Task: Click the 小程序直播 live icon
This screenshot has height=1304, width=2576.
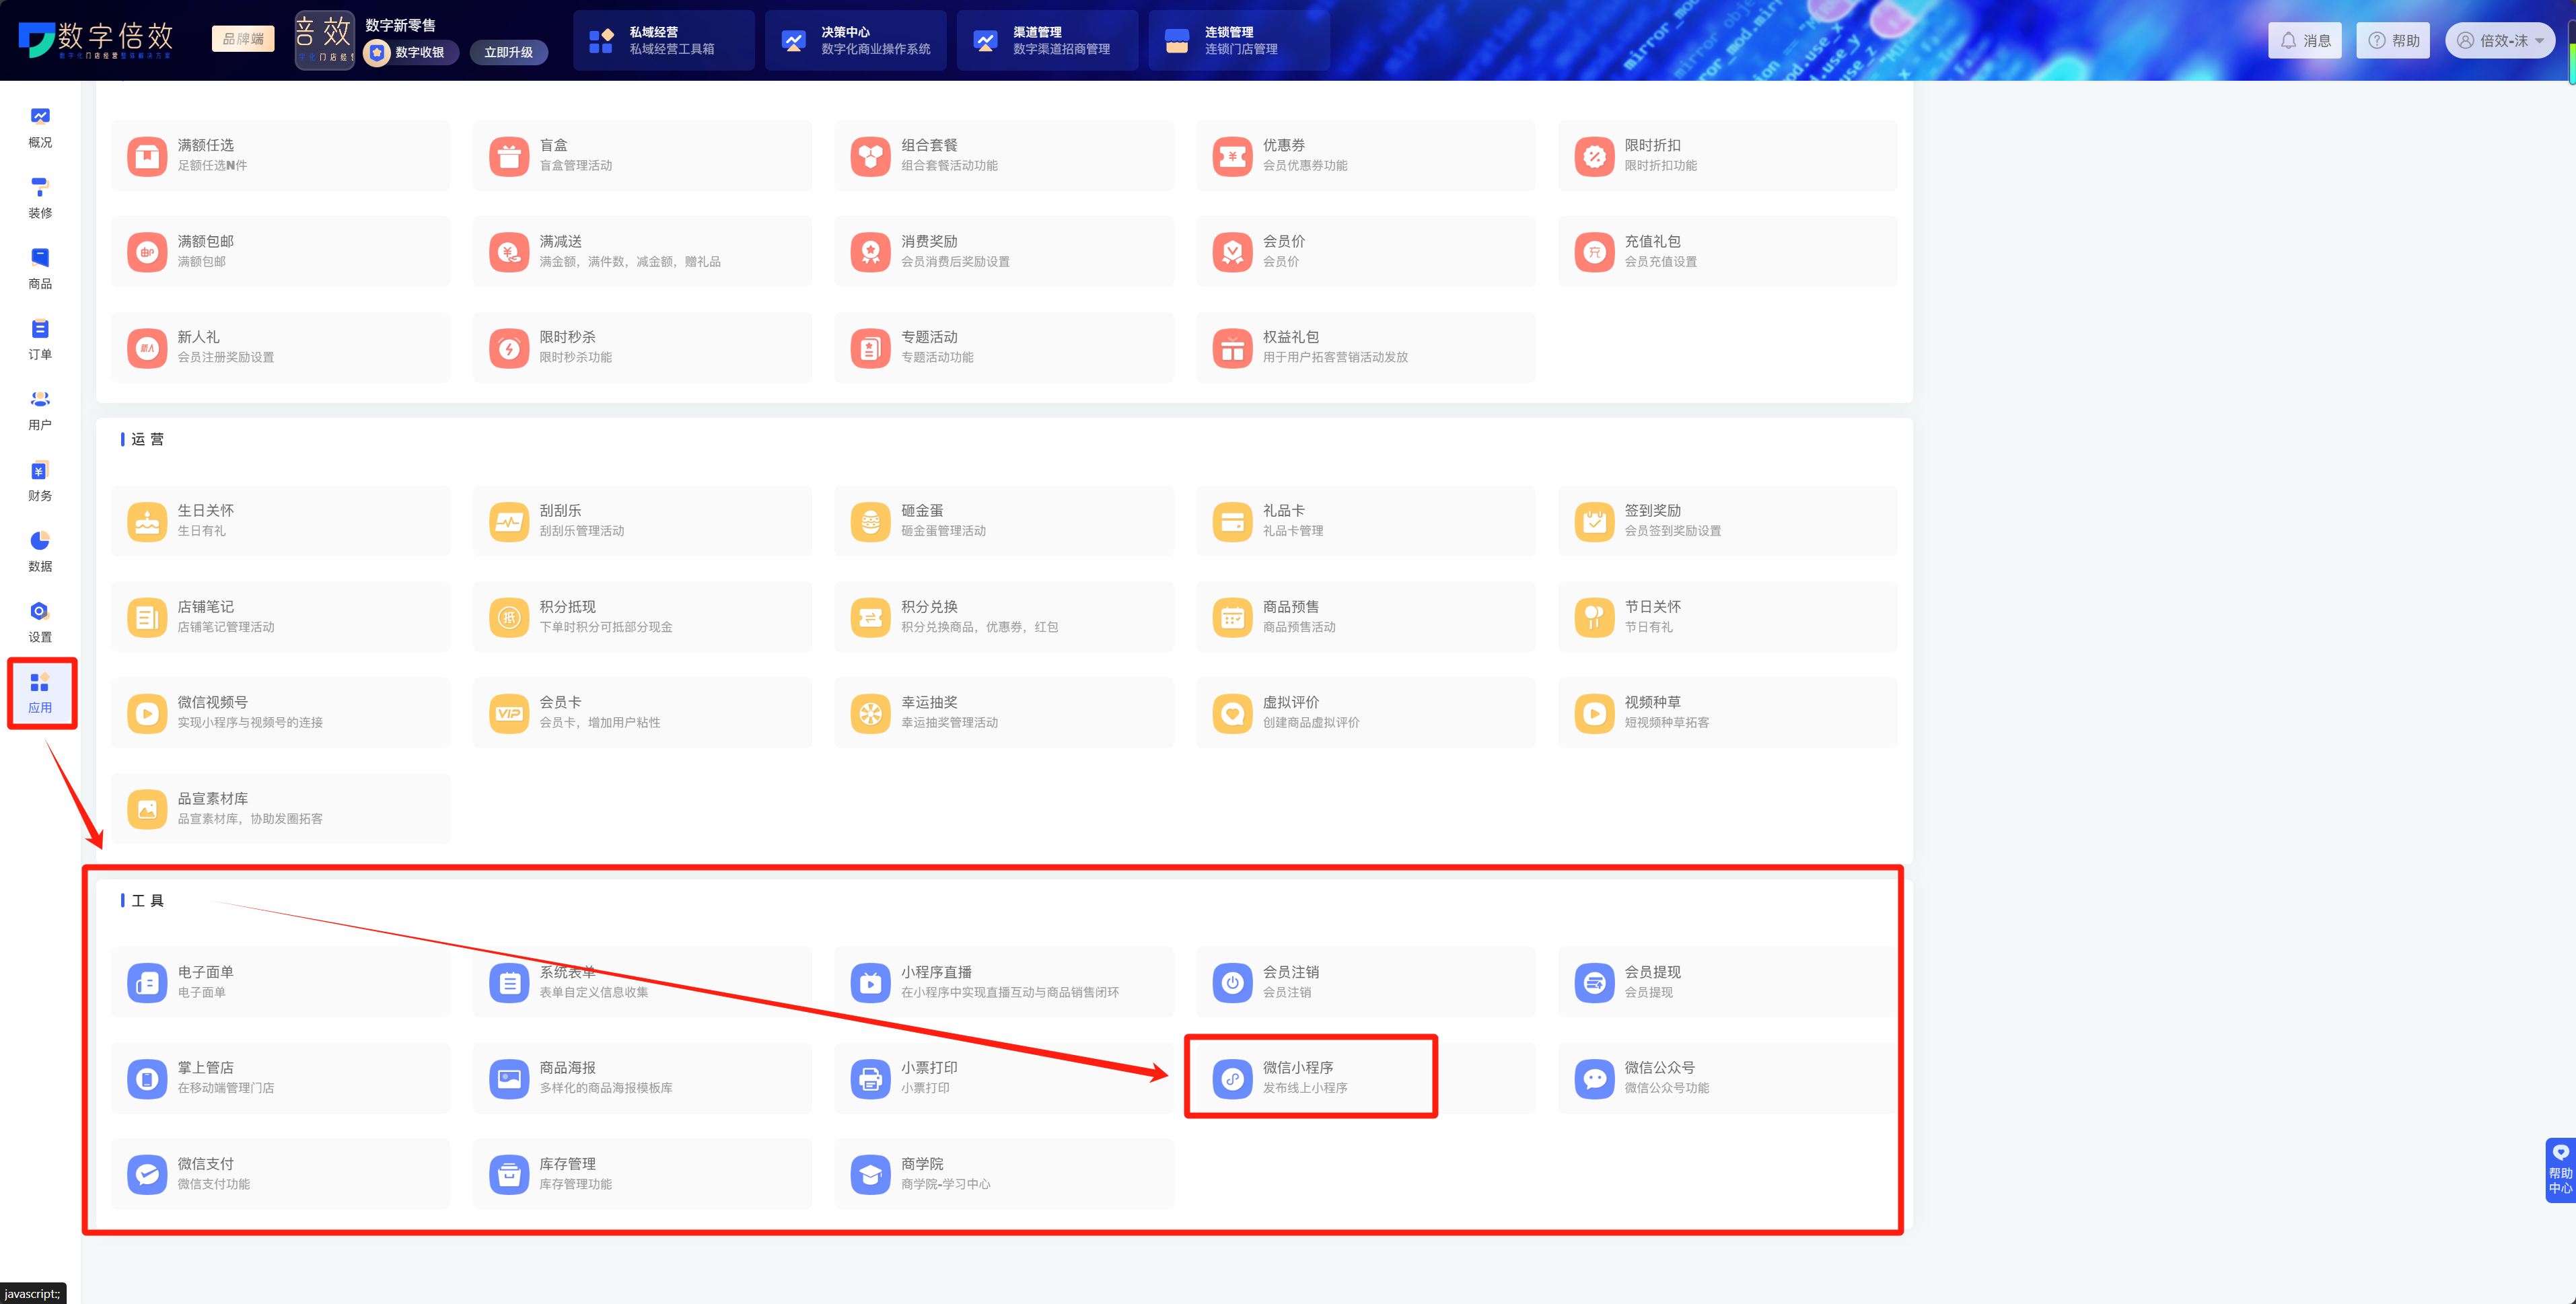Action: coord(870,982)
